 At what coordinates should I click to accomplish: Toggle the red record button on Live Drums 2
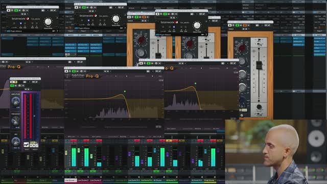click(x=86, y=141)
